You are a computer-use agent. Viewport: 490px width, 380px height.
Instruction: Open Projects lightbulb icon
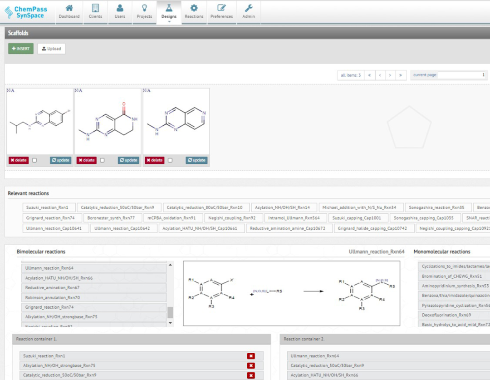(x=144, y=8)
